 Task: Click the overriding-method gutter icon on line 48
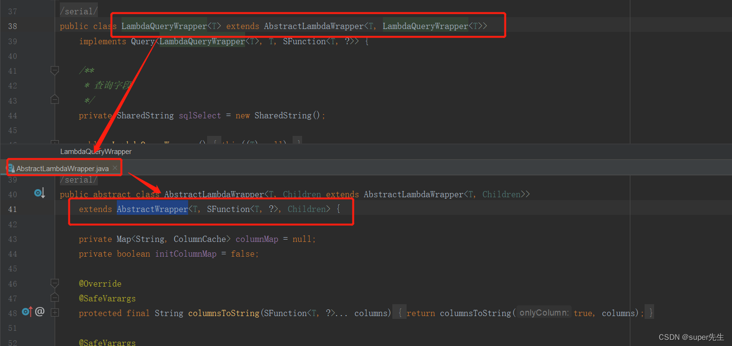28,312
